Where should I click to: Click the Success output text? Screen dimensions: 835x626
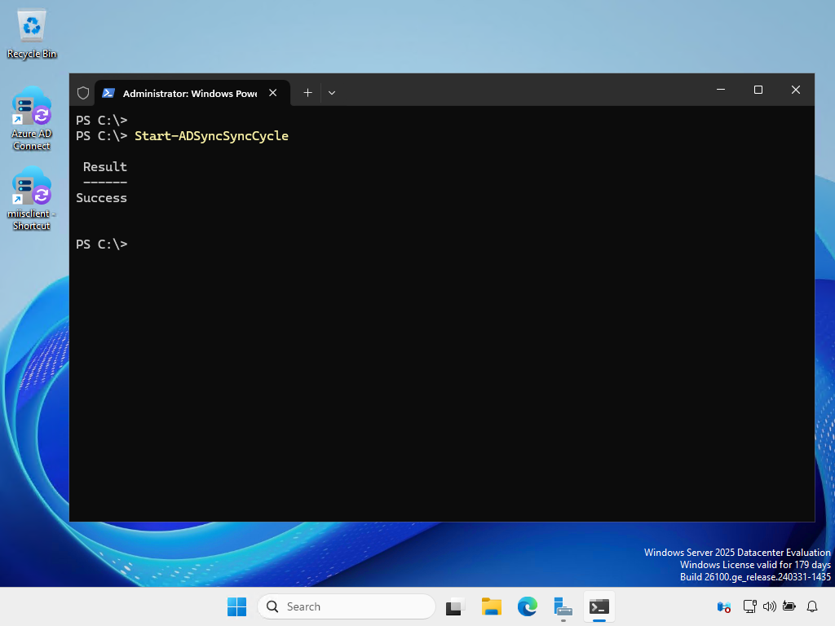tap(102, 198)
